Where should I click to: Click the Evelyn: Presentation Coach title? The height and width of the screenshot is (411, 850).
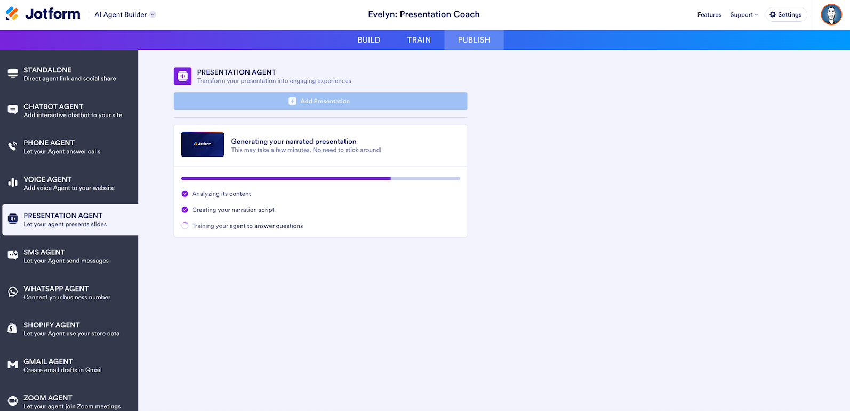coord(424,14)
